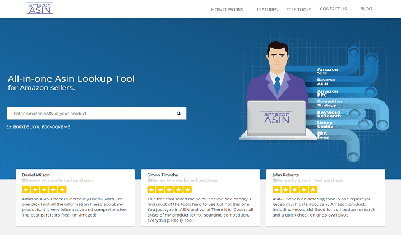This screenshot has width=401, height=235.
Task: Click the Reverse ASIN label in illustration
Action: point(326,82)
